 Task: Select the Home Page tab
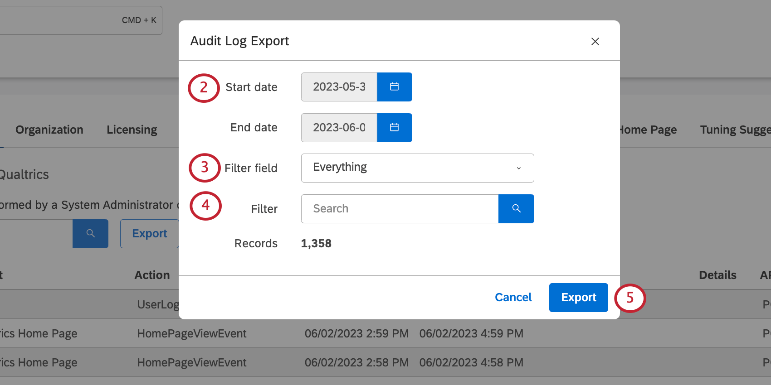pos(648,130)
